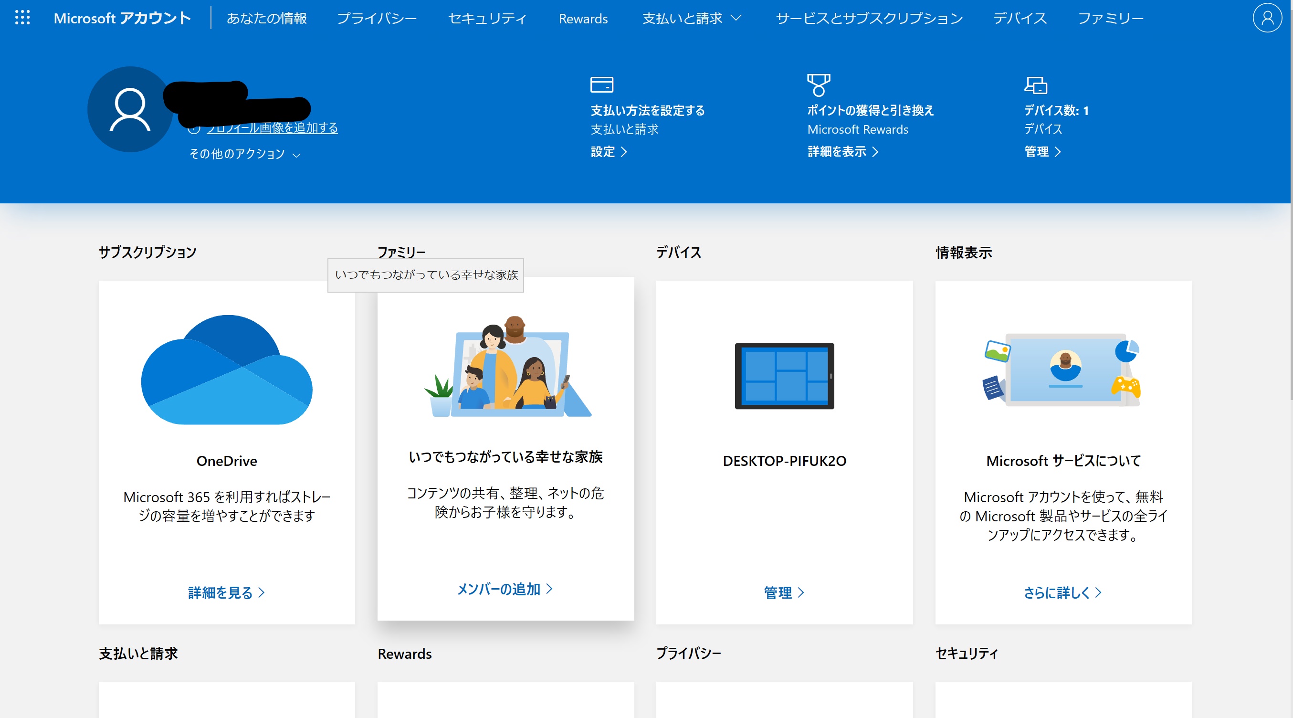Click 管理 link in blue header
The image size is (1293, 718).
point(1042,152)
